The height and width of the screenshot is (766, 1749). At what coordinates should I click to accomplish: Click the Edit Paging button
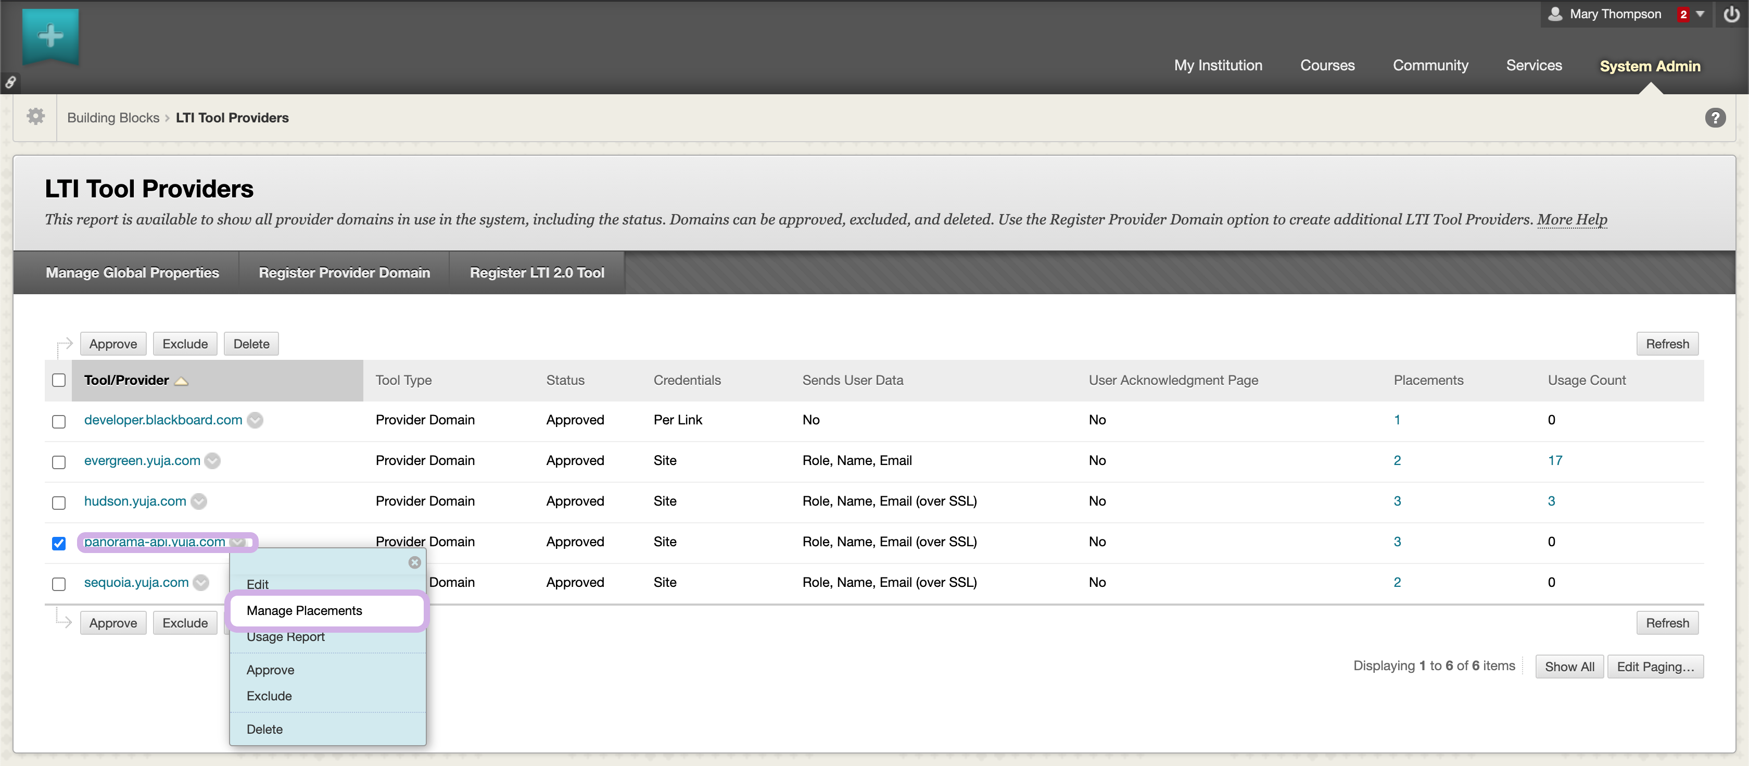(x=1655, y=667)
